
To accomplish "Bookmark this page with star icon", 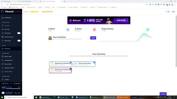I will tap(147, 4).
